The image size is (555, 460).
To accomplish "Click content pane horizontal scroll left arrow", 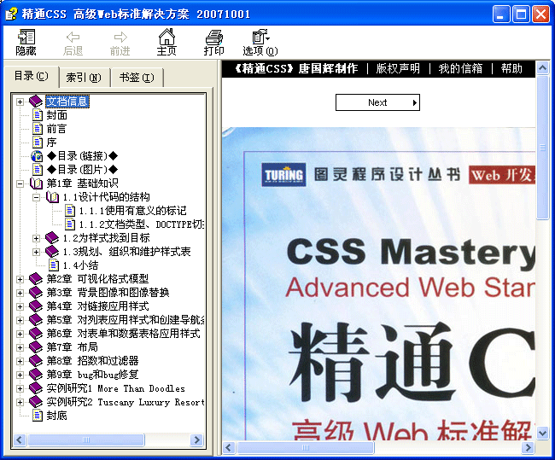I will click(x=229, y=447).
